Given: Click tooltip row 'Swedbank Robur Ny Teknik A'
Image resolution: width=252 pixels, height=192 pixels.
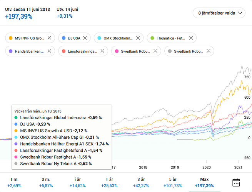Looking at the screenshot, I should 53,164.
